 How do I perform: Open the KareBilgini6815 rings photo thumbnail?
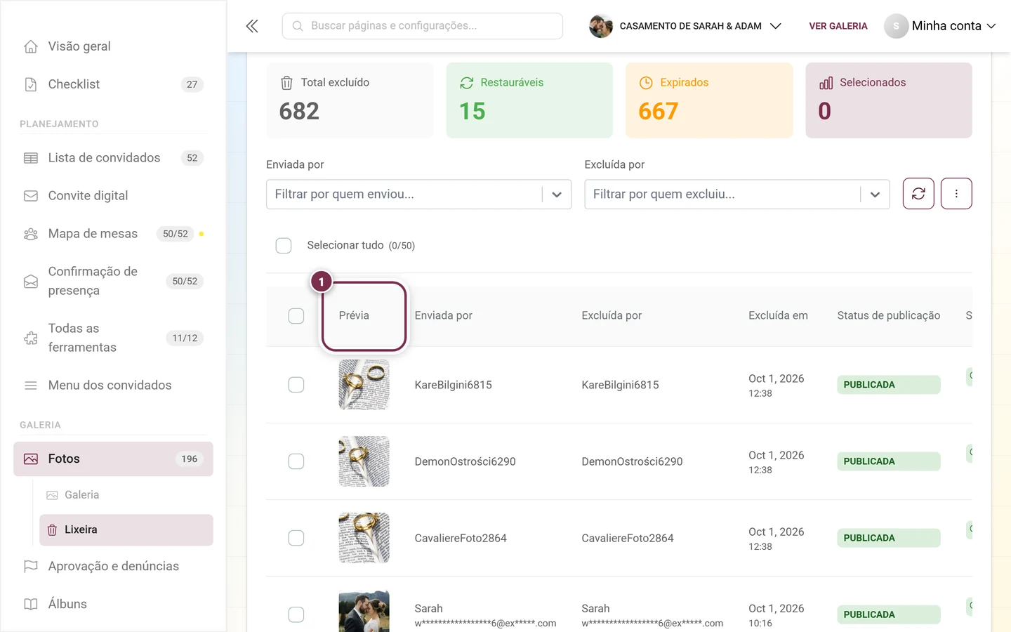[x=364, y=385]
